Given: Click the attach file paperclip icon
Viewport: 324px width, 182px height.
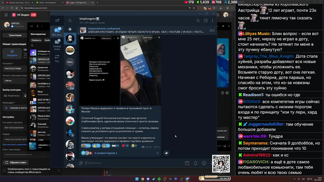Looking at the screenshot, I should tap(81, 163).
